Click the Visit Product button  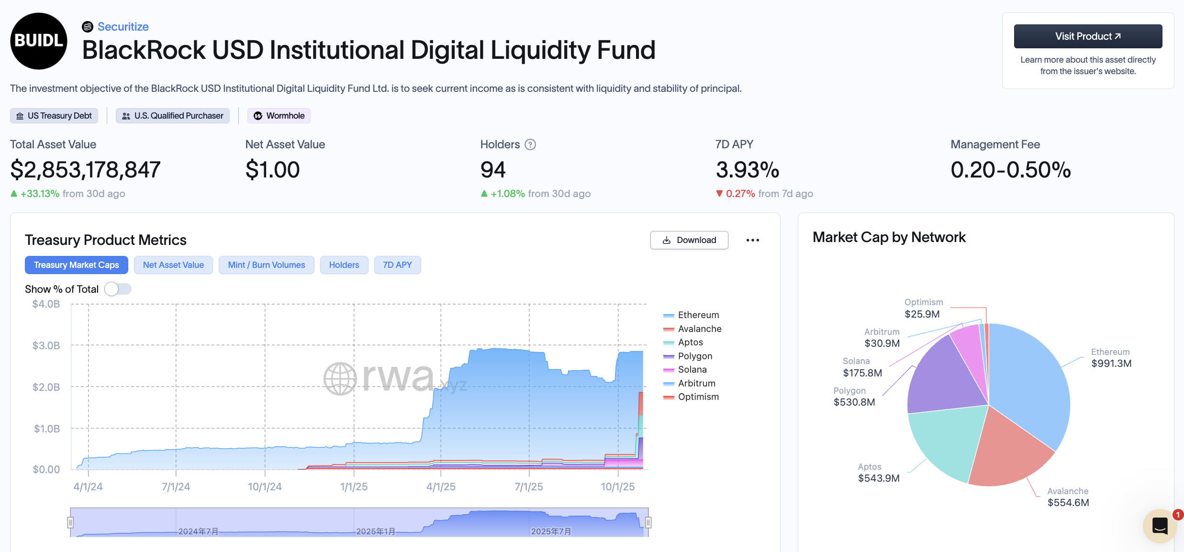point(1088,36)
